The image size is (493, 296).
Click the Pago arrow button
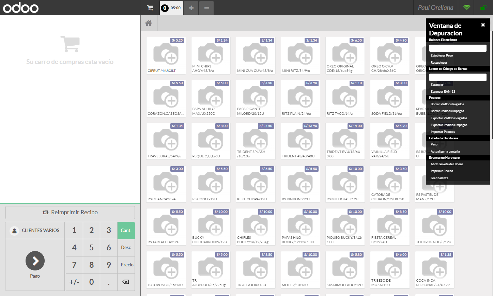coord(35,261)
